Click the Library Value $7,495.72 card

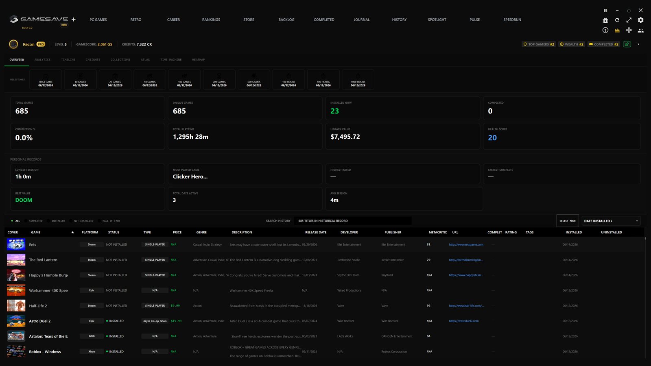(402, 136)
